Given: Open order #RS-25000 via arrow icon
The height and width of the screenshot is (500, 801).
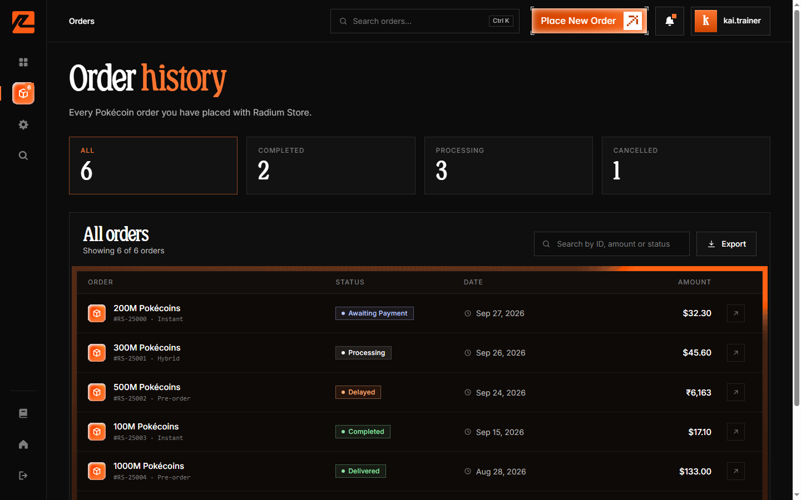Looking at the screenshot, I should (x=736, y=313).
